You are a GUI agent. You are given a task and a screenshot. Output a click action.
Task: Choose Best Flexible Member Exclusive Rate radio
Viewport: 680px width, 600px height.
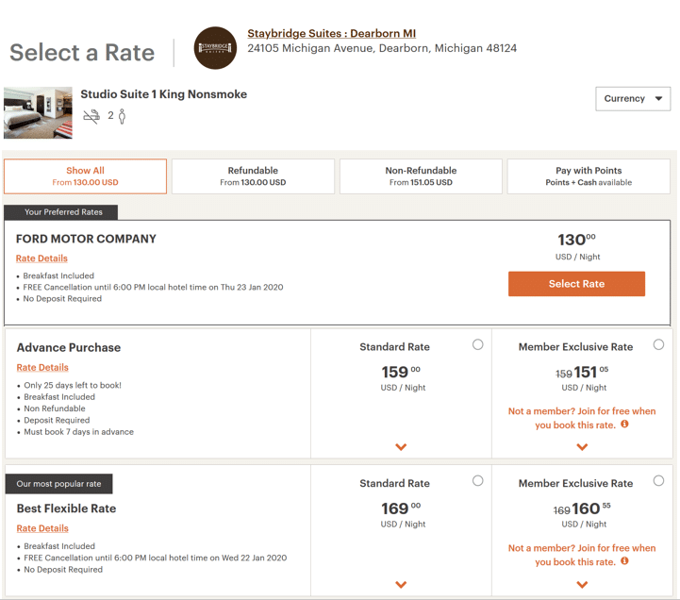click(x=658, y=481)
